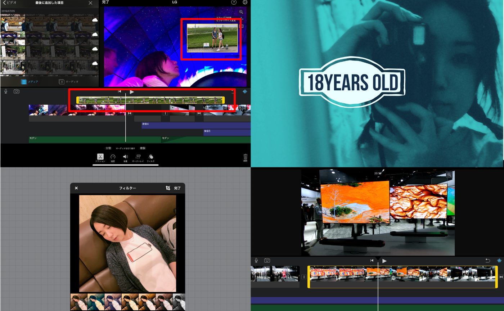Delete the clip with the 削除 trash icon
Viewport: 504px width, 311px height.
coord(245,158)
